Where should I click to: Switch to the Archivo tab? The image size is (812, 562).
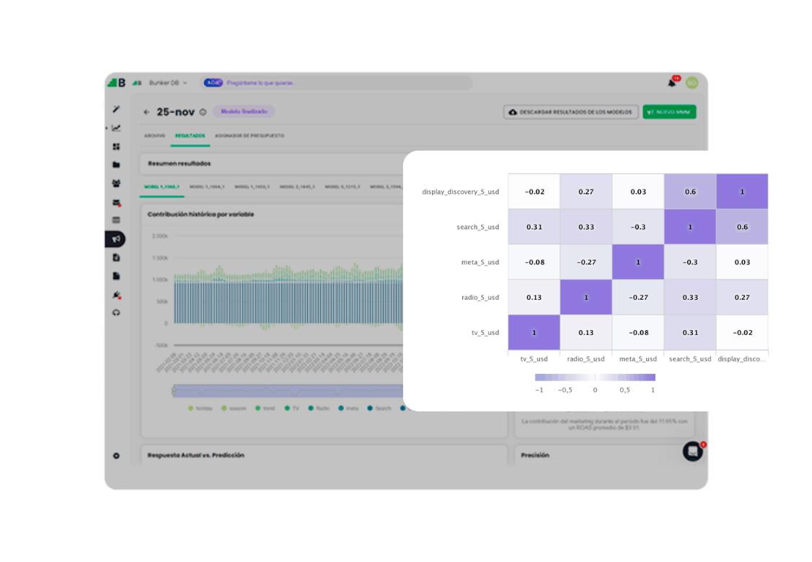click(154, 135)
